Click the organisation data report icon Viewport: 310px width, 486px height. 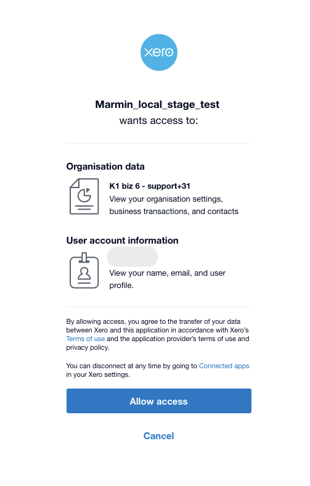(x=84, y=196)
